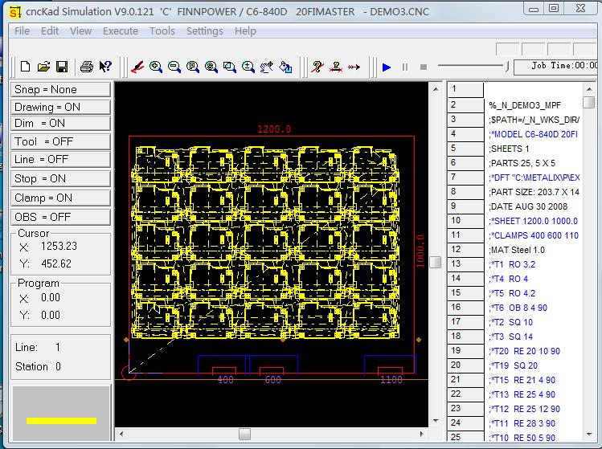Select code line ';PARTS 25, 5 X 5'

pyautogui.click(x=522, y=163)
